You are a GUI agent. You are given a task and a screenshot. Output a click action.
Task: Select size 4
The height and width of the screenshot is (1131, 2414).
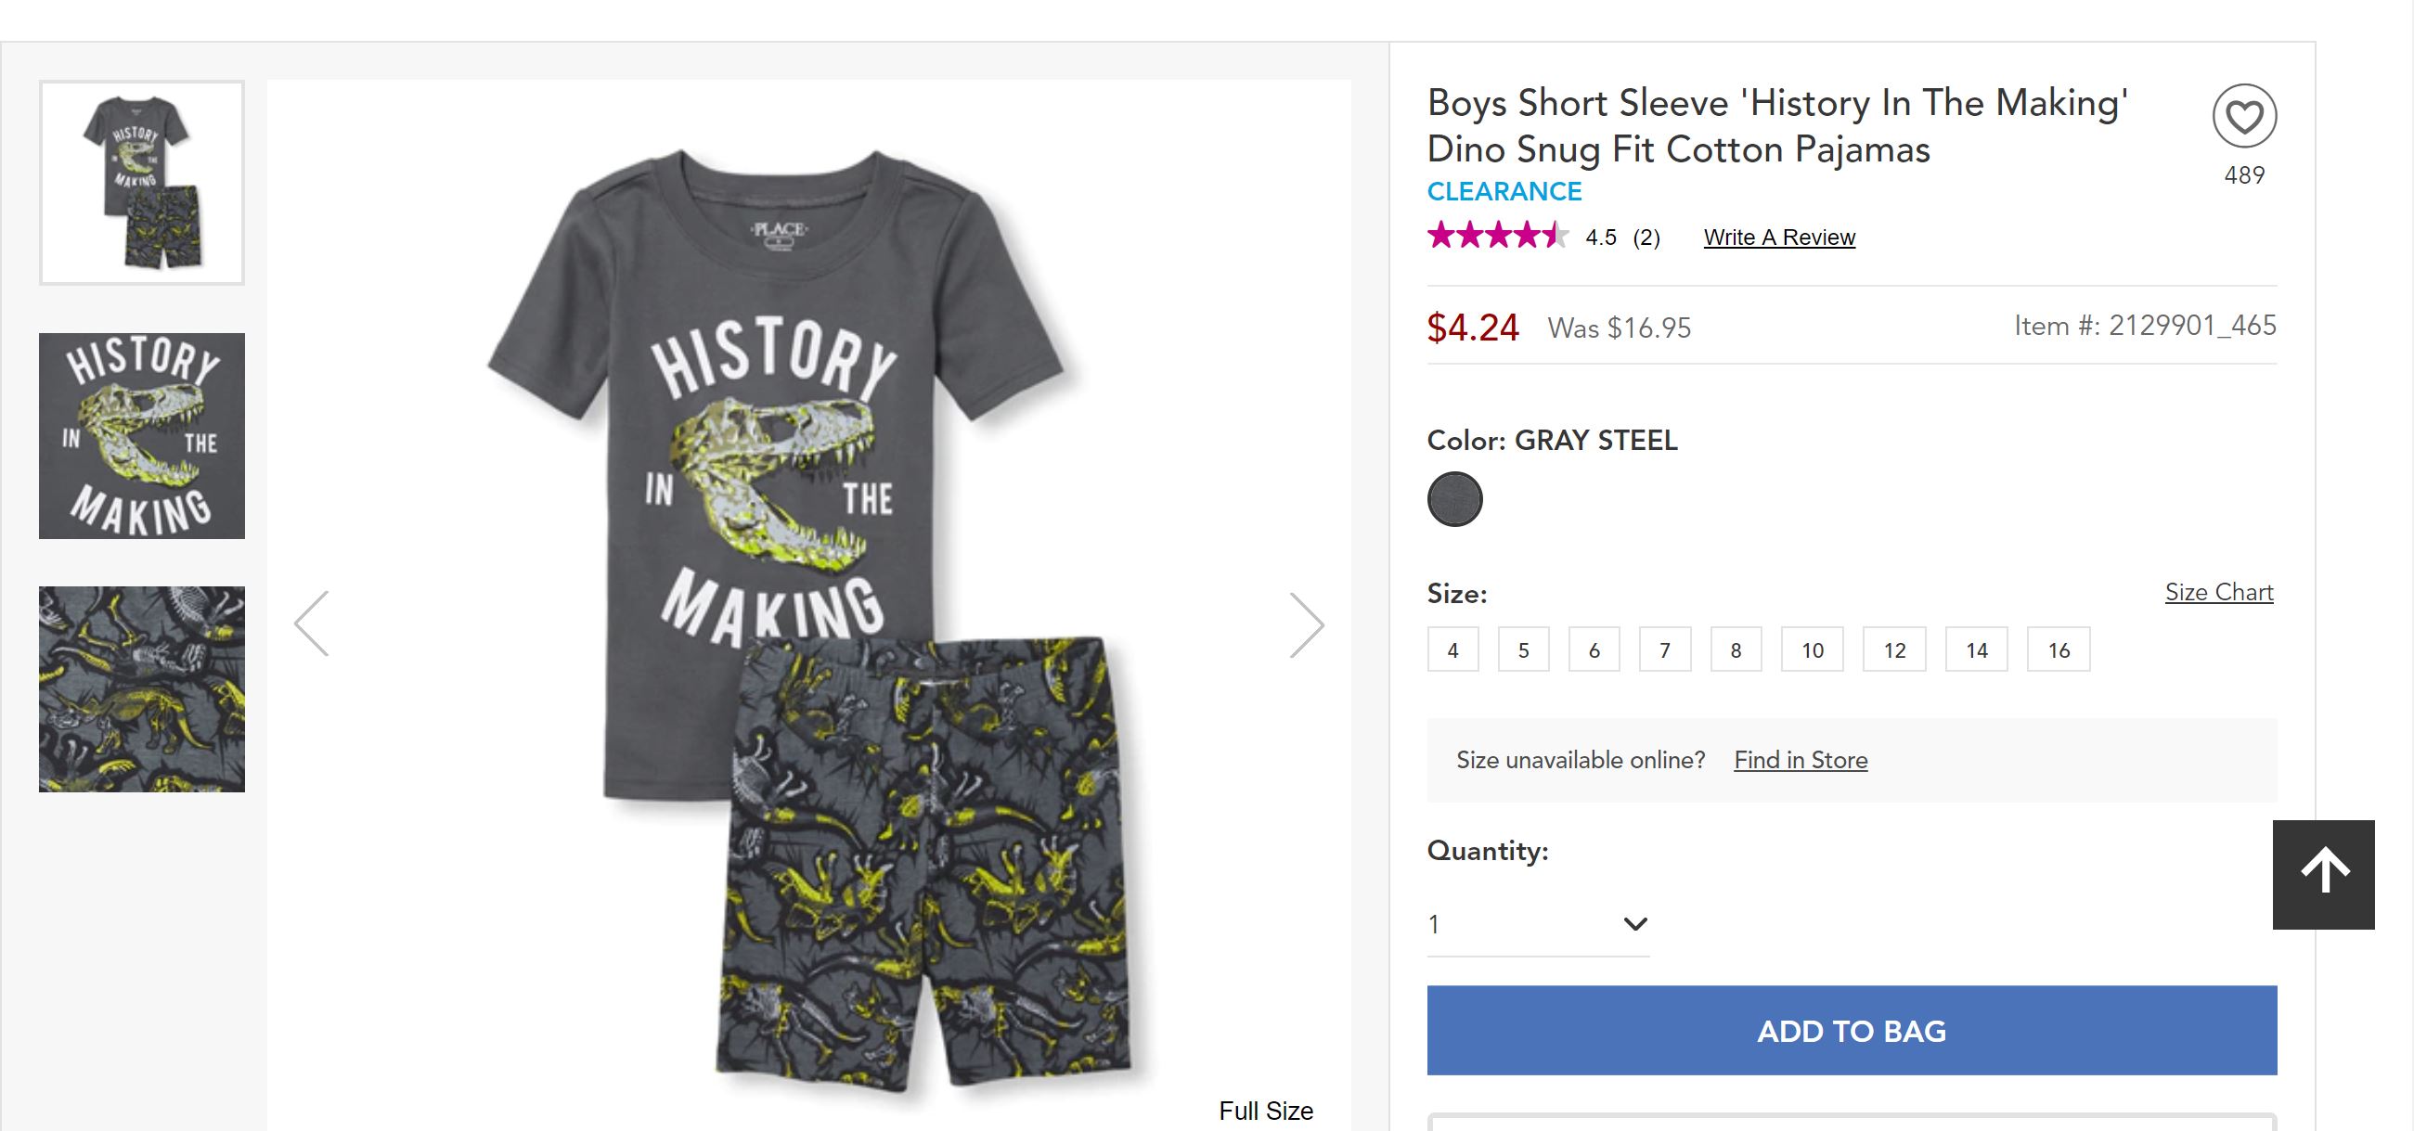pos(1452,649)
